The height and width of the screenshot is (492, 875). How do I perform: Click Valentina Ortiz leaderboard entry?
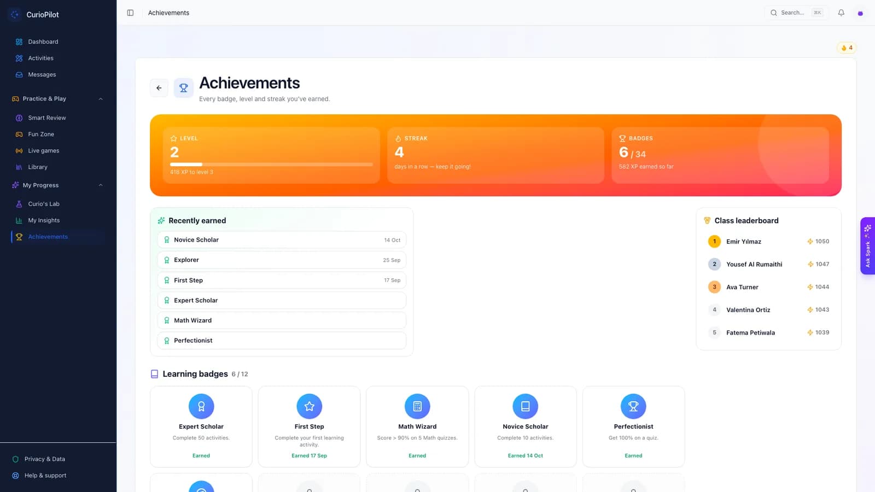[x=768, y=310]
